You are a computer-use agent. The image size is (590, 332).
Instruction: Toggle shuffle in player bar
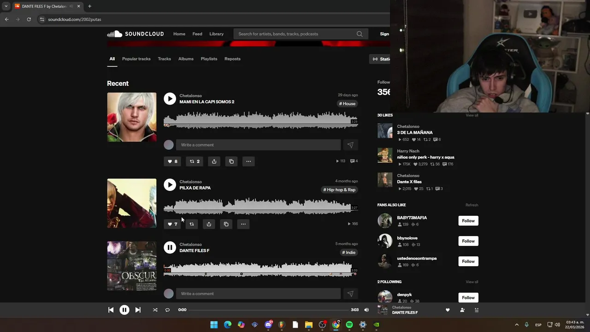tap(155, 310)
